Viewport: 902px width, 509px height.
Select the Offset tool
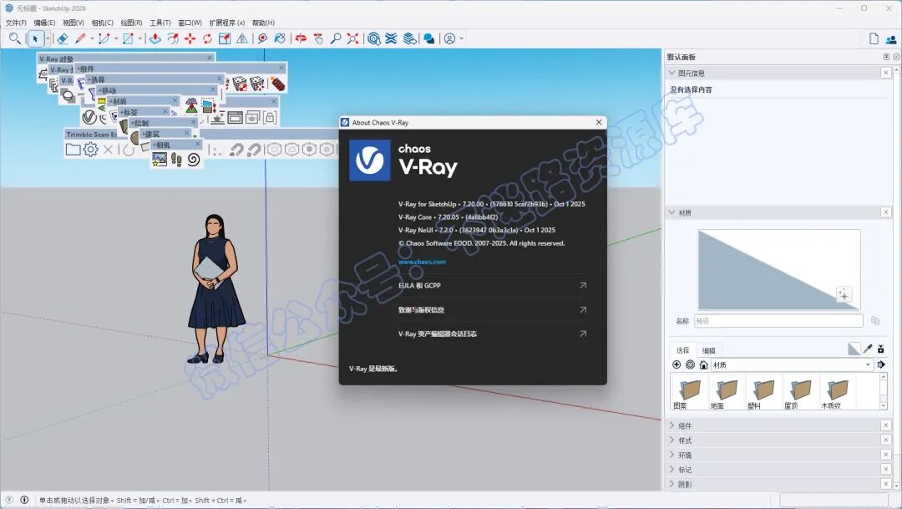click(x=173, y=38)
